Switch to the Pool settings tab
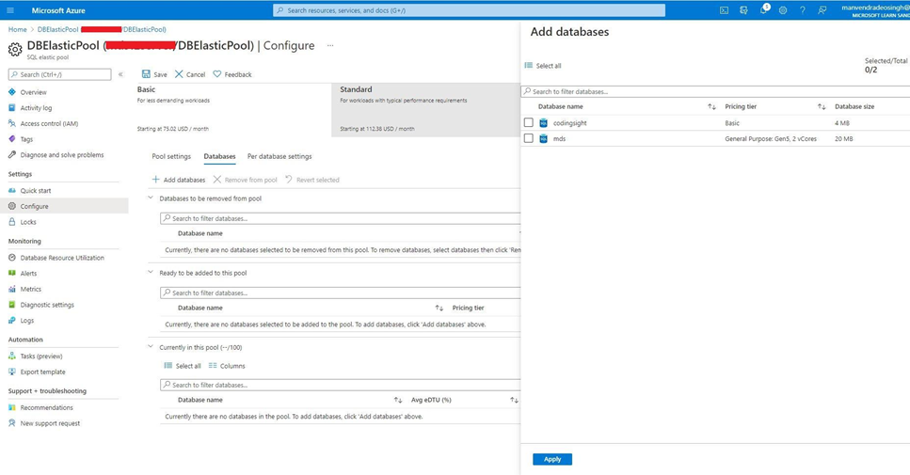Screen dimensions: 910x475 (x=171, y=156)
